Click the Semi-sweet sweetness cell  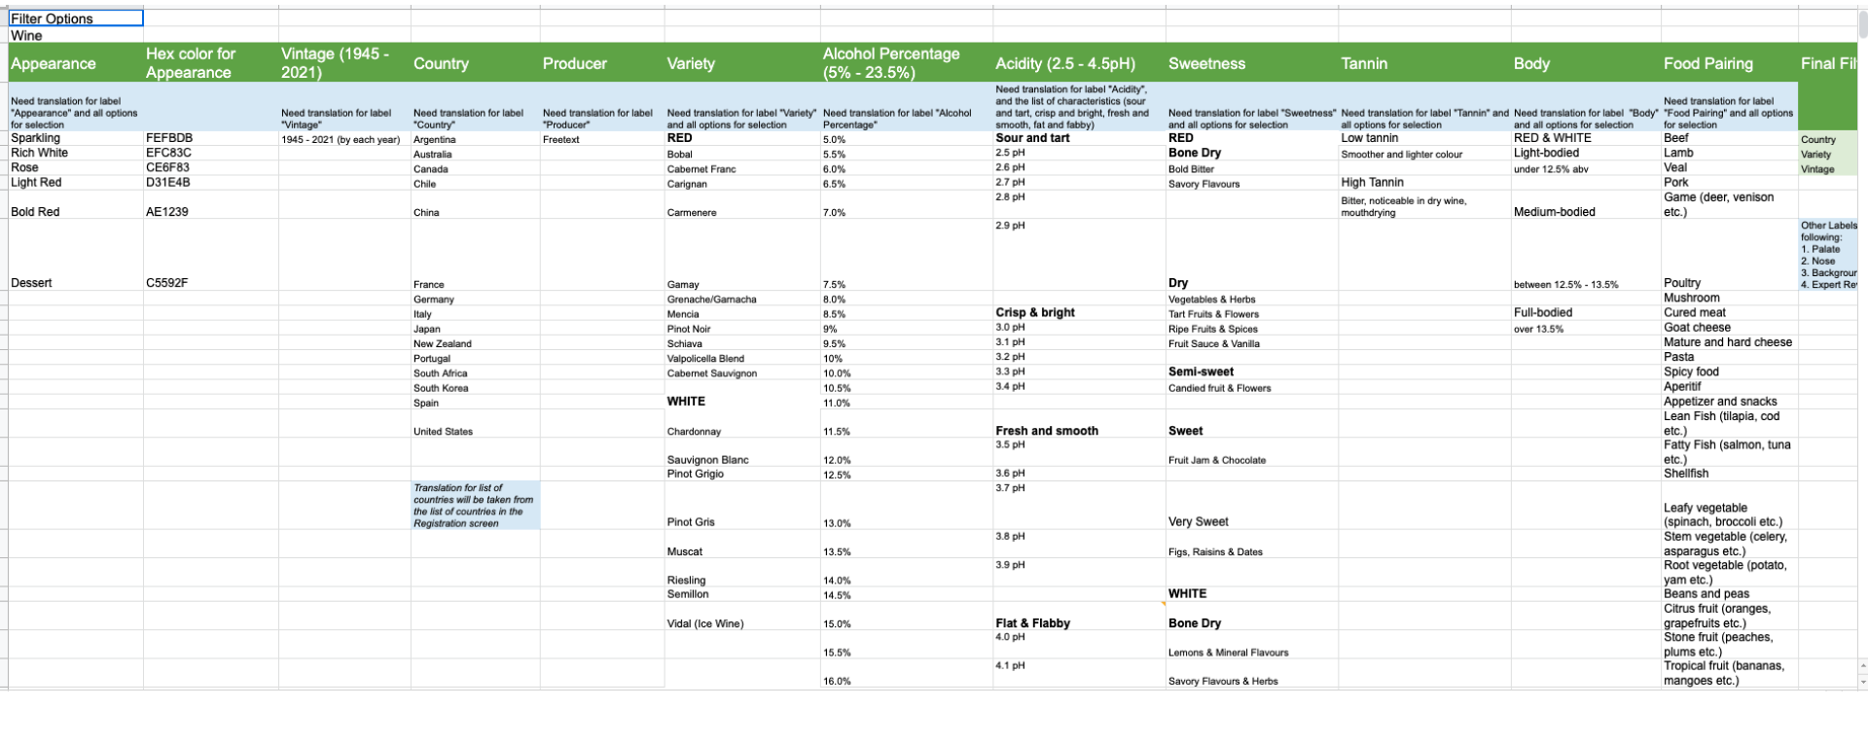point(1201,372)
